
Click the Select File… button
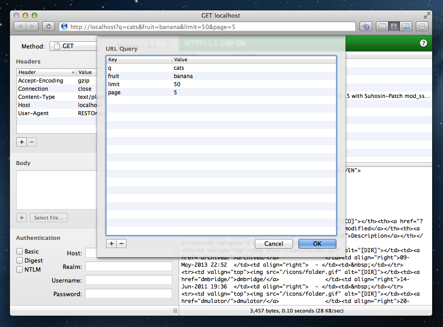(x=49, y=218)
